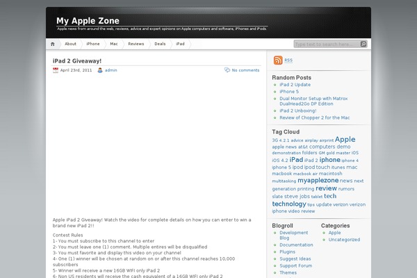Select the airplay tag
Screen dimensions: 417x278
click(311, 140)
